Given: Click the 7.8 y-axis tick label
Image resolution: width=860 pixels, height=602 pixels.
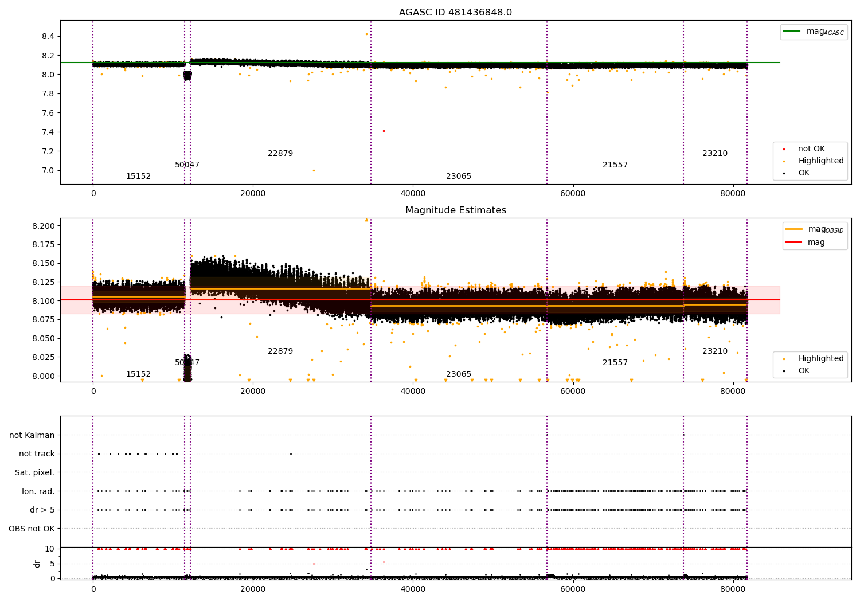Looking at the screenshot, I should 48,94.
